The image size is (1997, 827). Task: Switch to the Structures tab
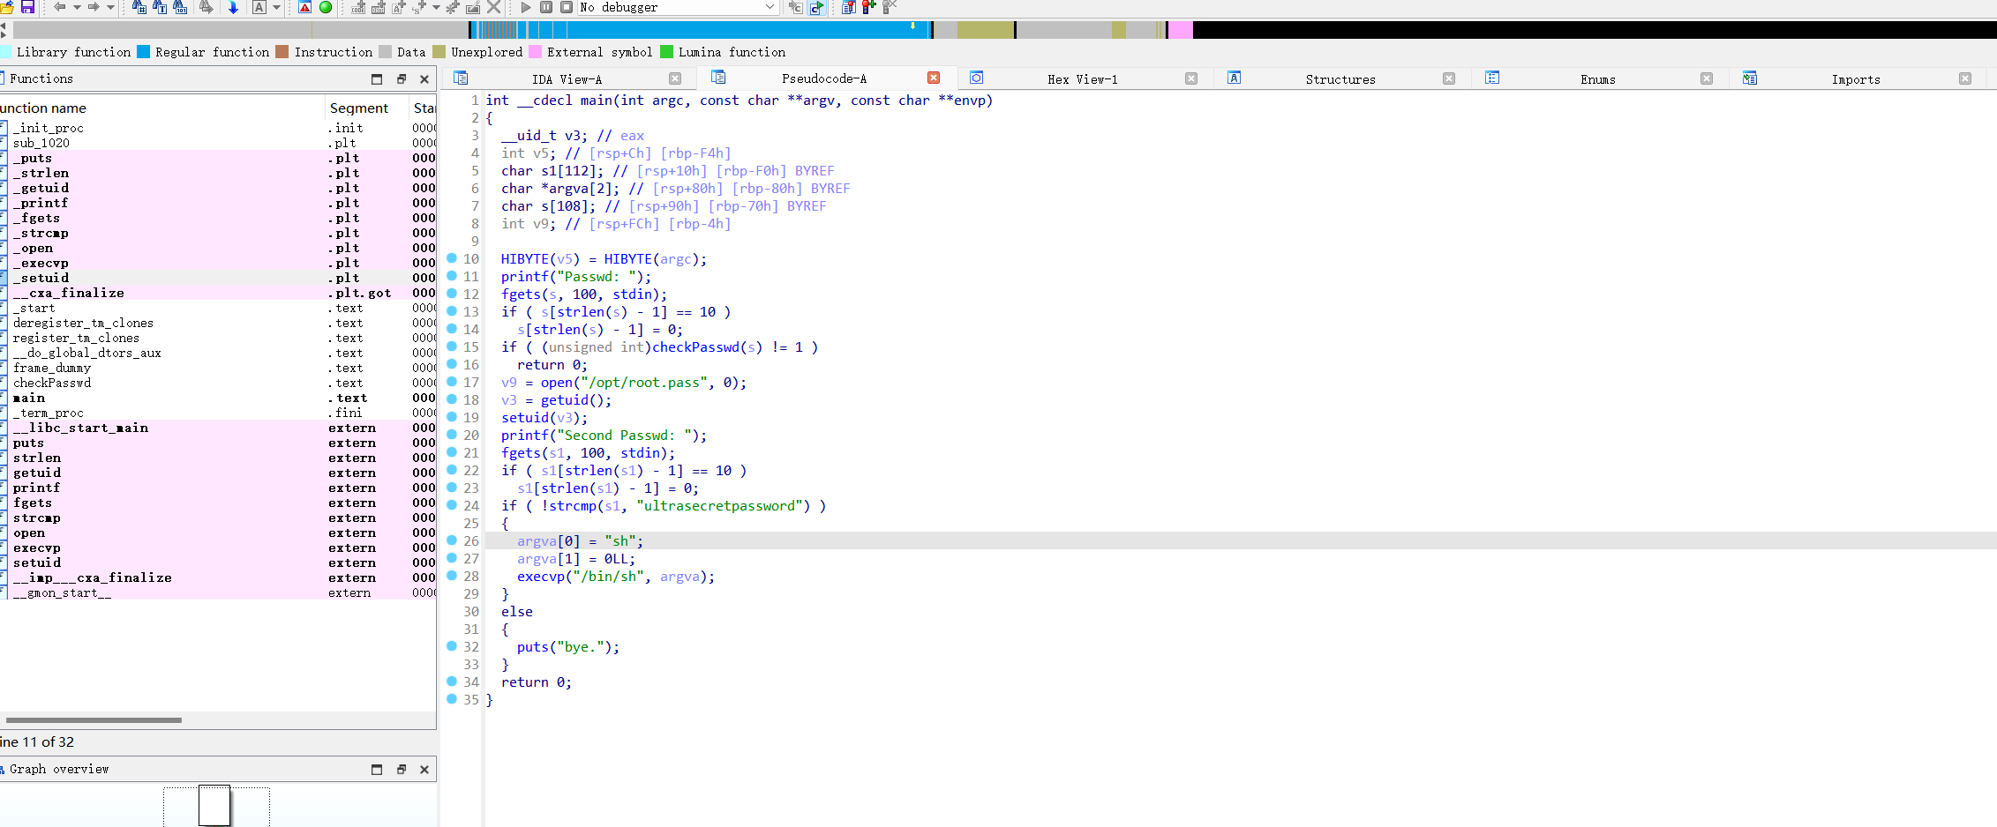pos(1340,78)
